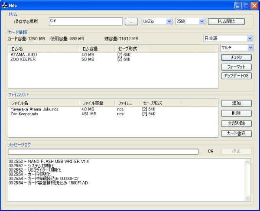Click the カード容量 128.0 MB label
The width and height of the screenshot is (260, 211).
tap(26, 39)
